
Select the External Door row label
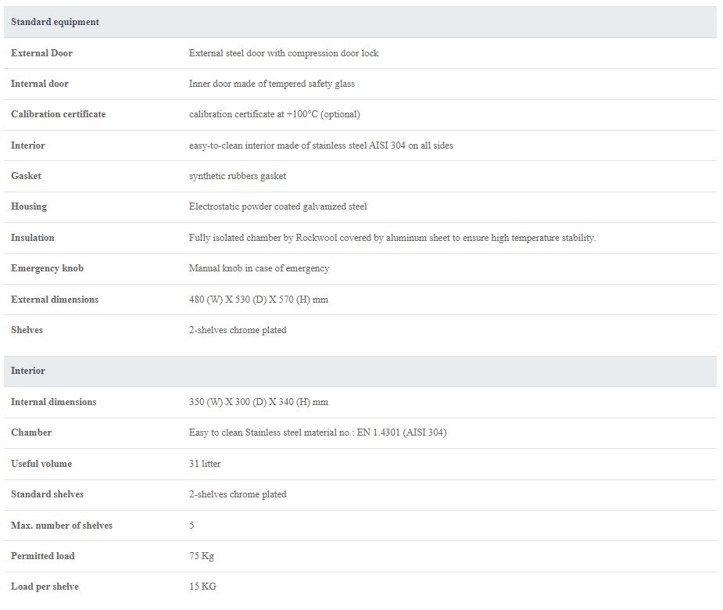click(x=41, y=53)
